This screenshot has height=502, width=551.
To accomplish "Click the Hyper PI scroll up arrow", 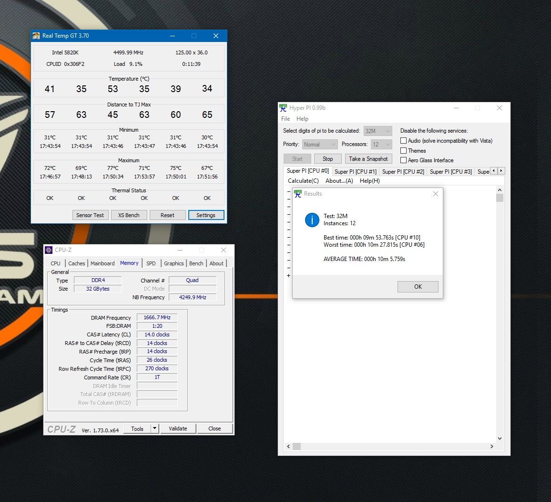I will [x=500, y=190].
